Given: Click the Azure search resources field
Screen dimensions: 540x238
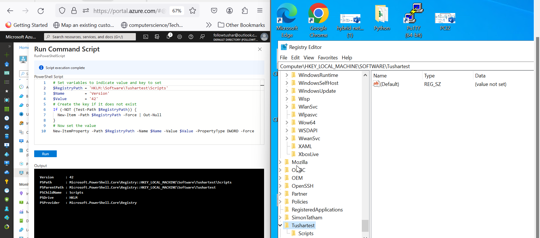Looking at the screenshot, I should tap(90, 37).
